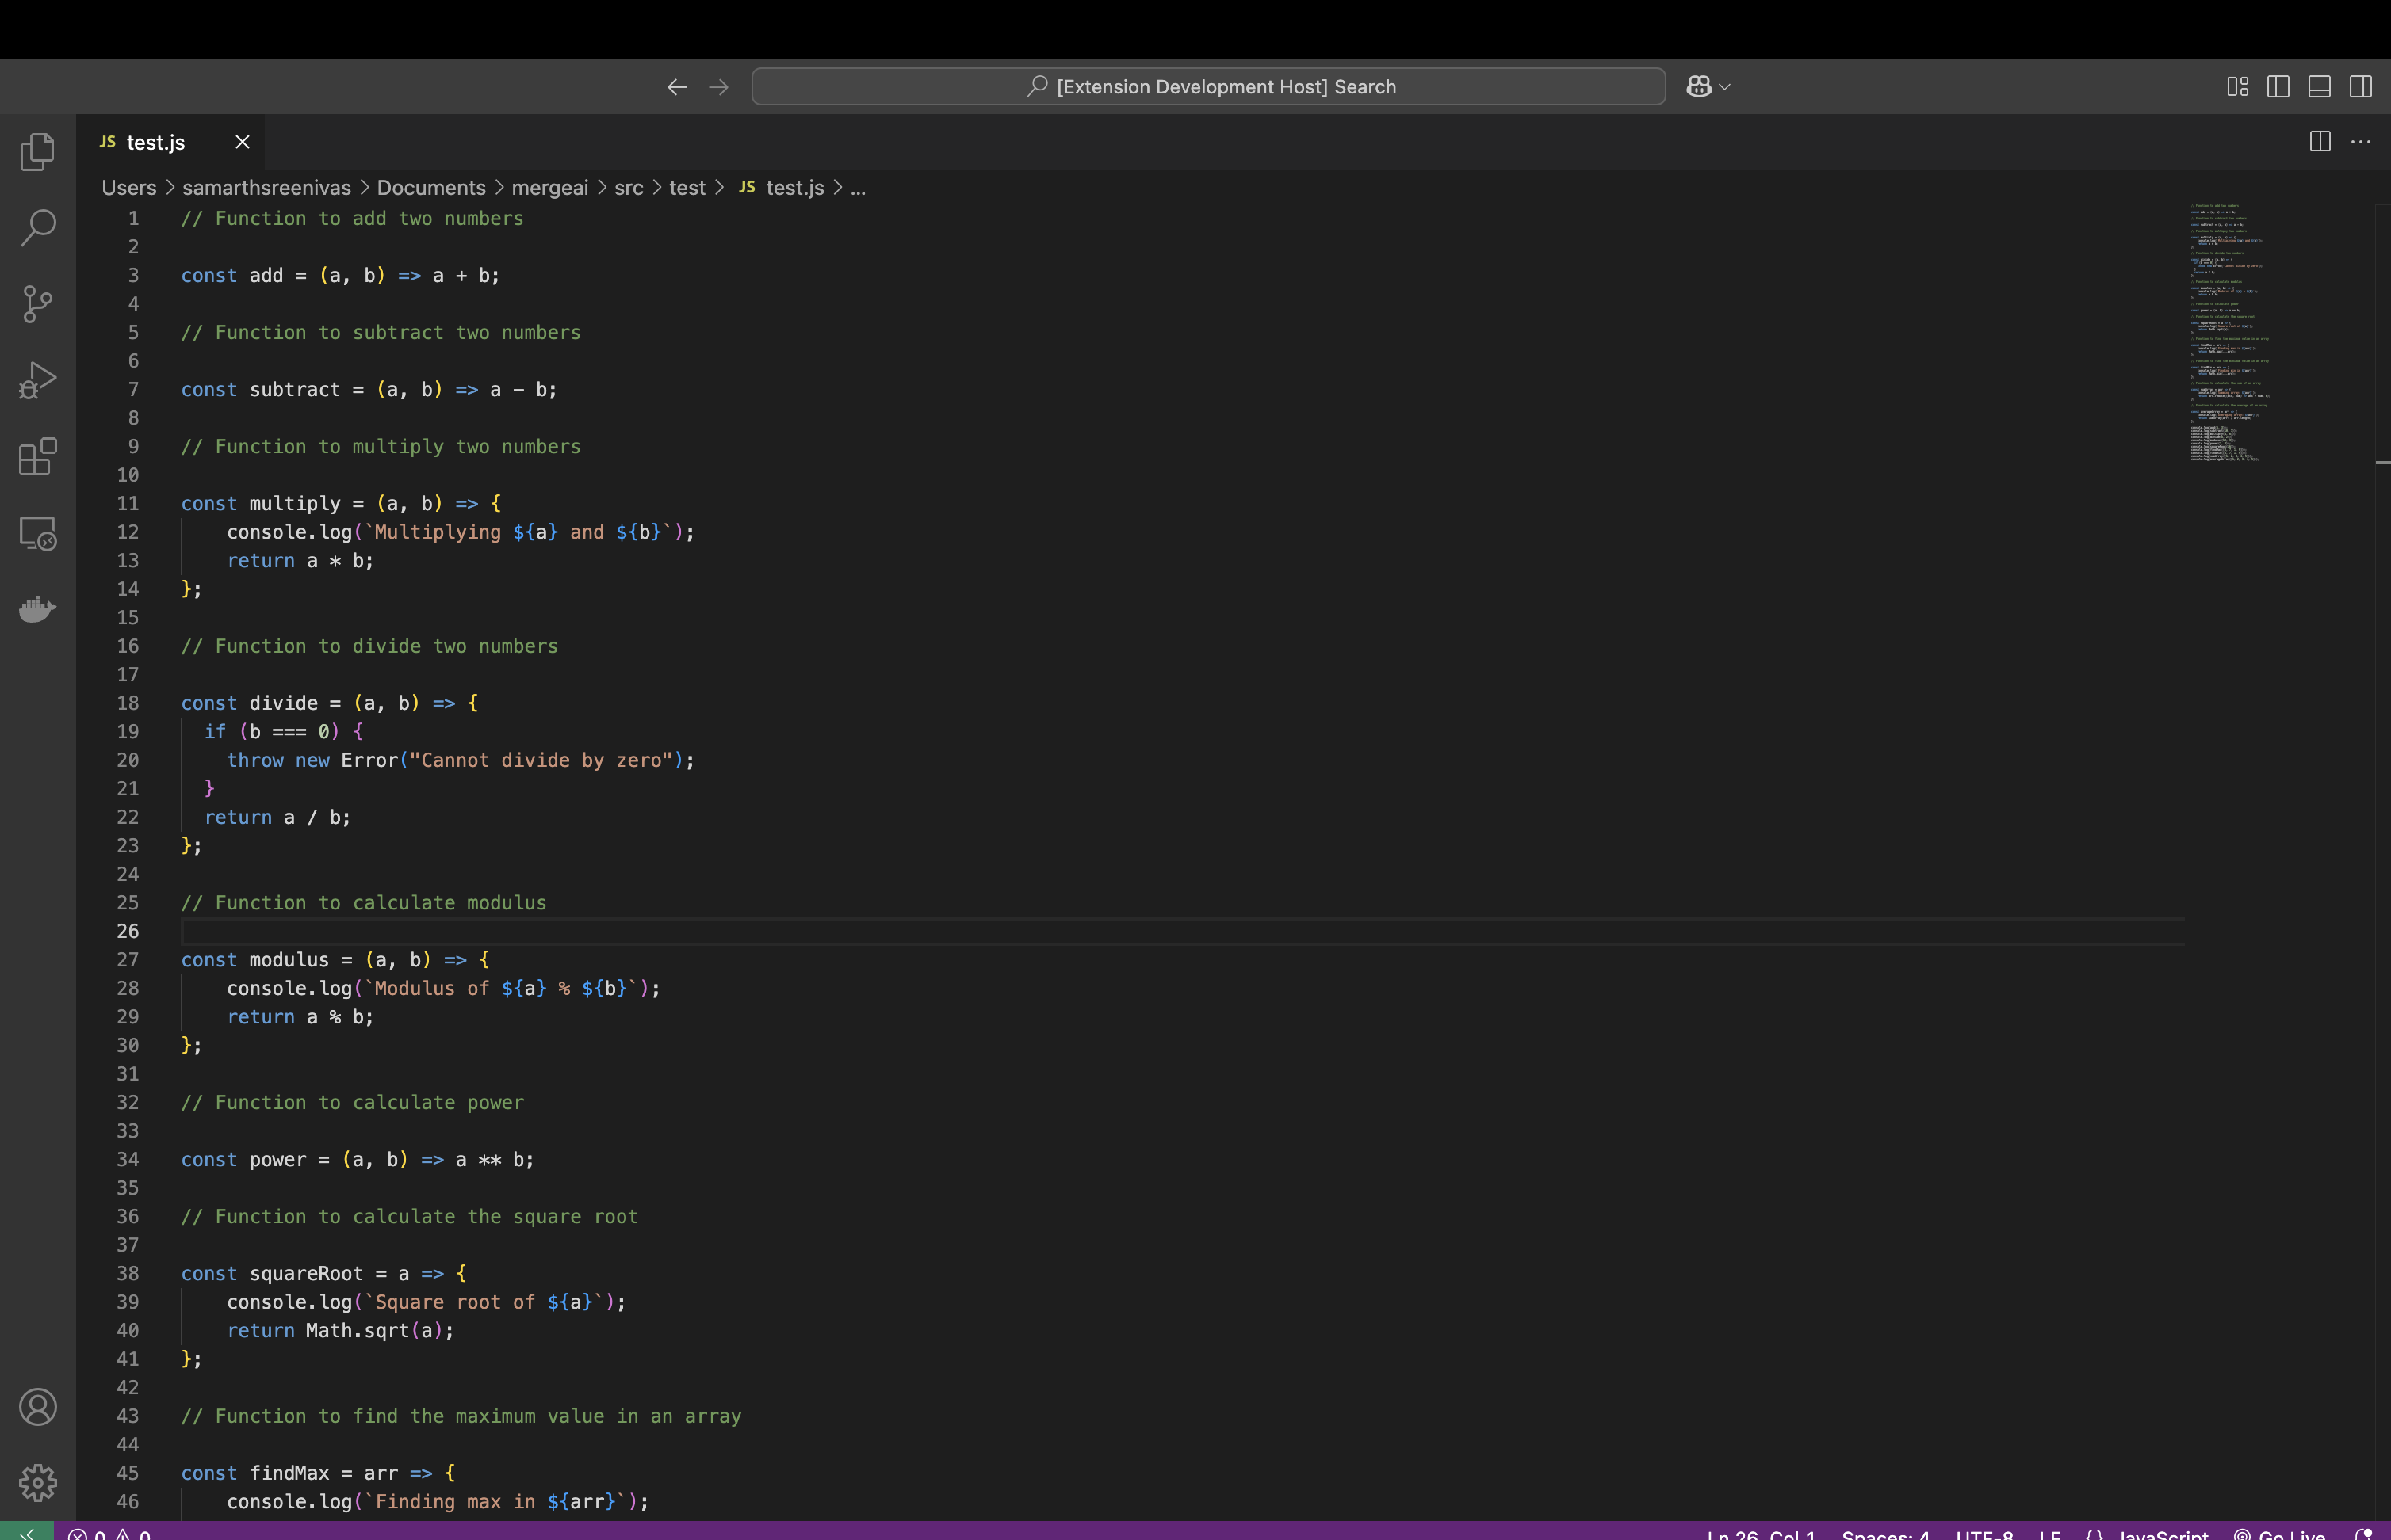
Task: Toggle the secondary side bar visibility
Action: point(2360,87)
